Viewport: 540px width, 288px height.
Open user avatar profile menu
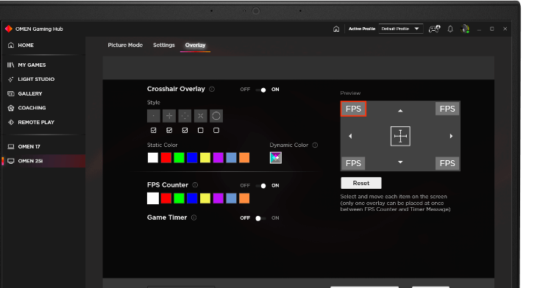465,29
